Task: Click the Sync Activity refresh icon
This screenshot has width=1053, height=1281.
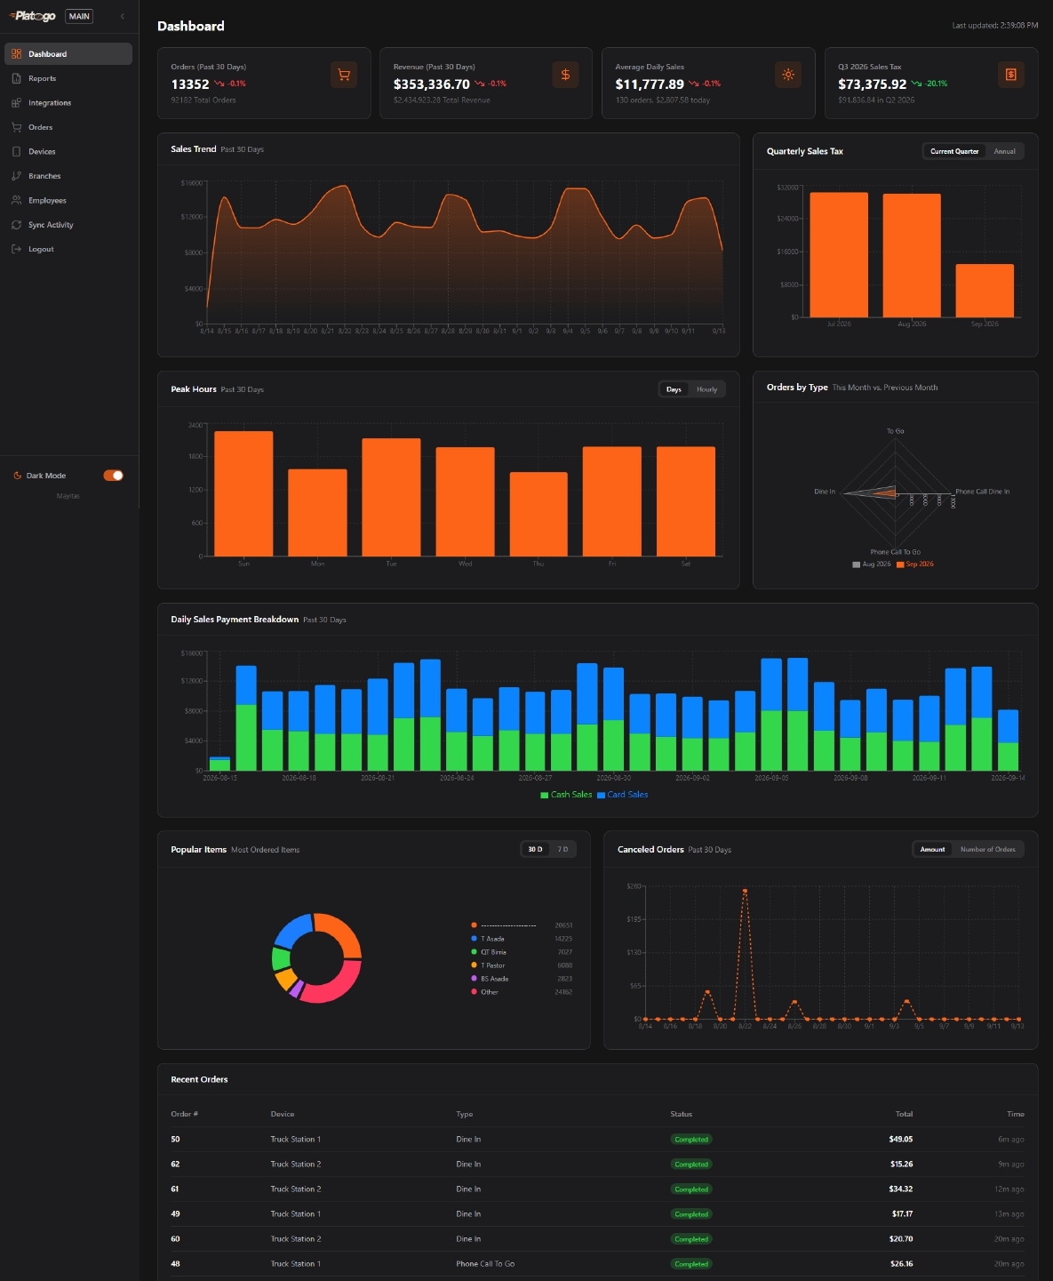Action: click(16, 225)
